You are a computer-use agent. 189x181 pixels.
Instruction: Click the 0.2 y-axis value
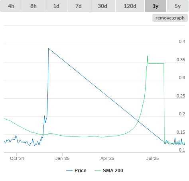point(182,114)
